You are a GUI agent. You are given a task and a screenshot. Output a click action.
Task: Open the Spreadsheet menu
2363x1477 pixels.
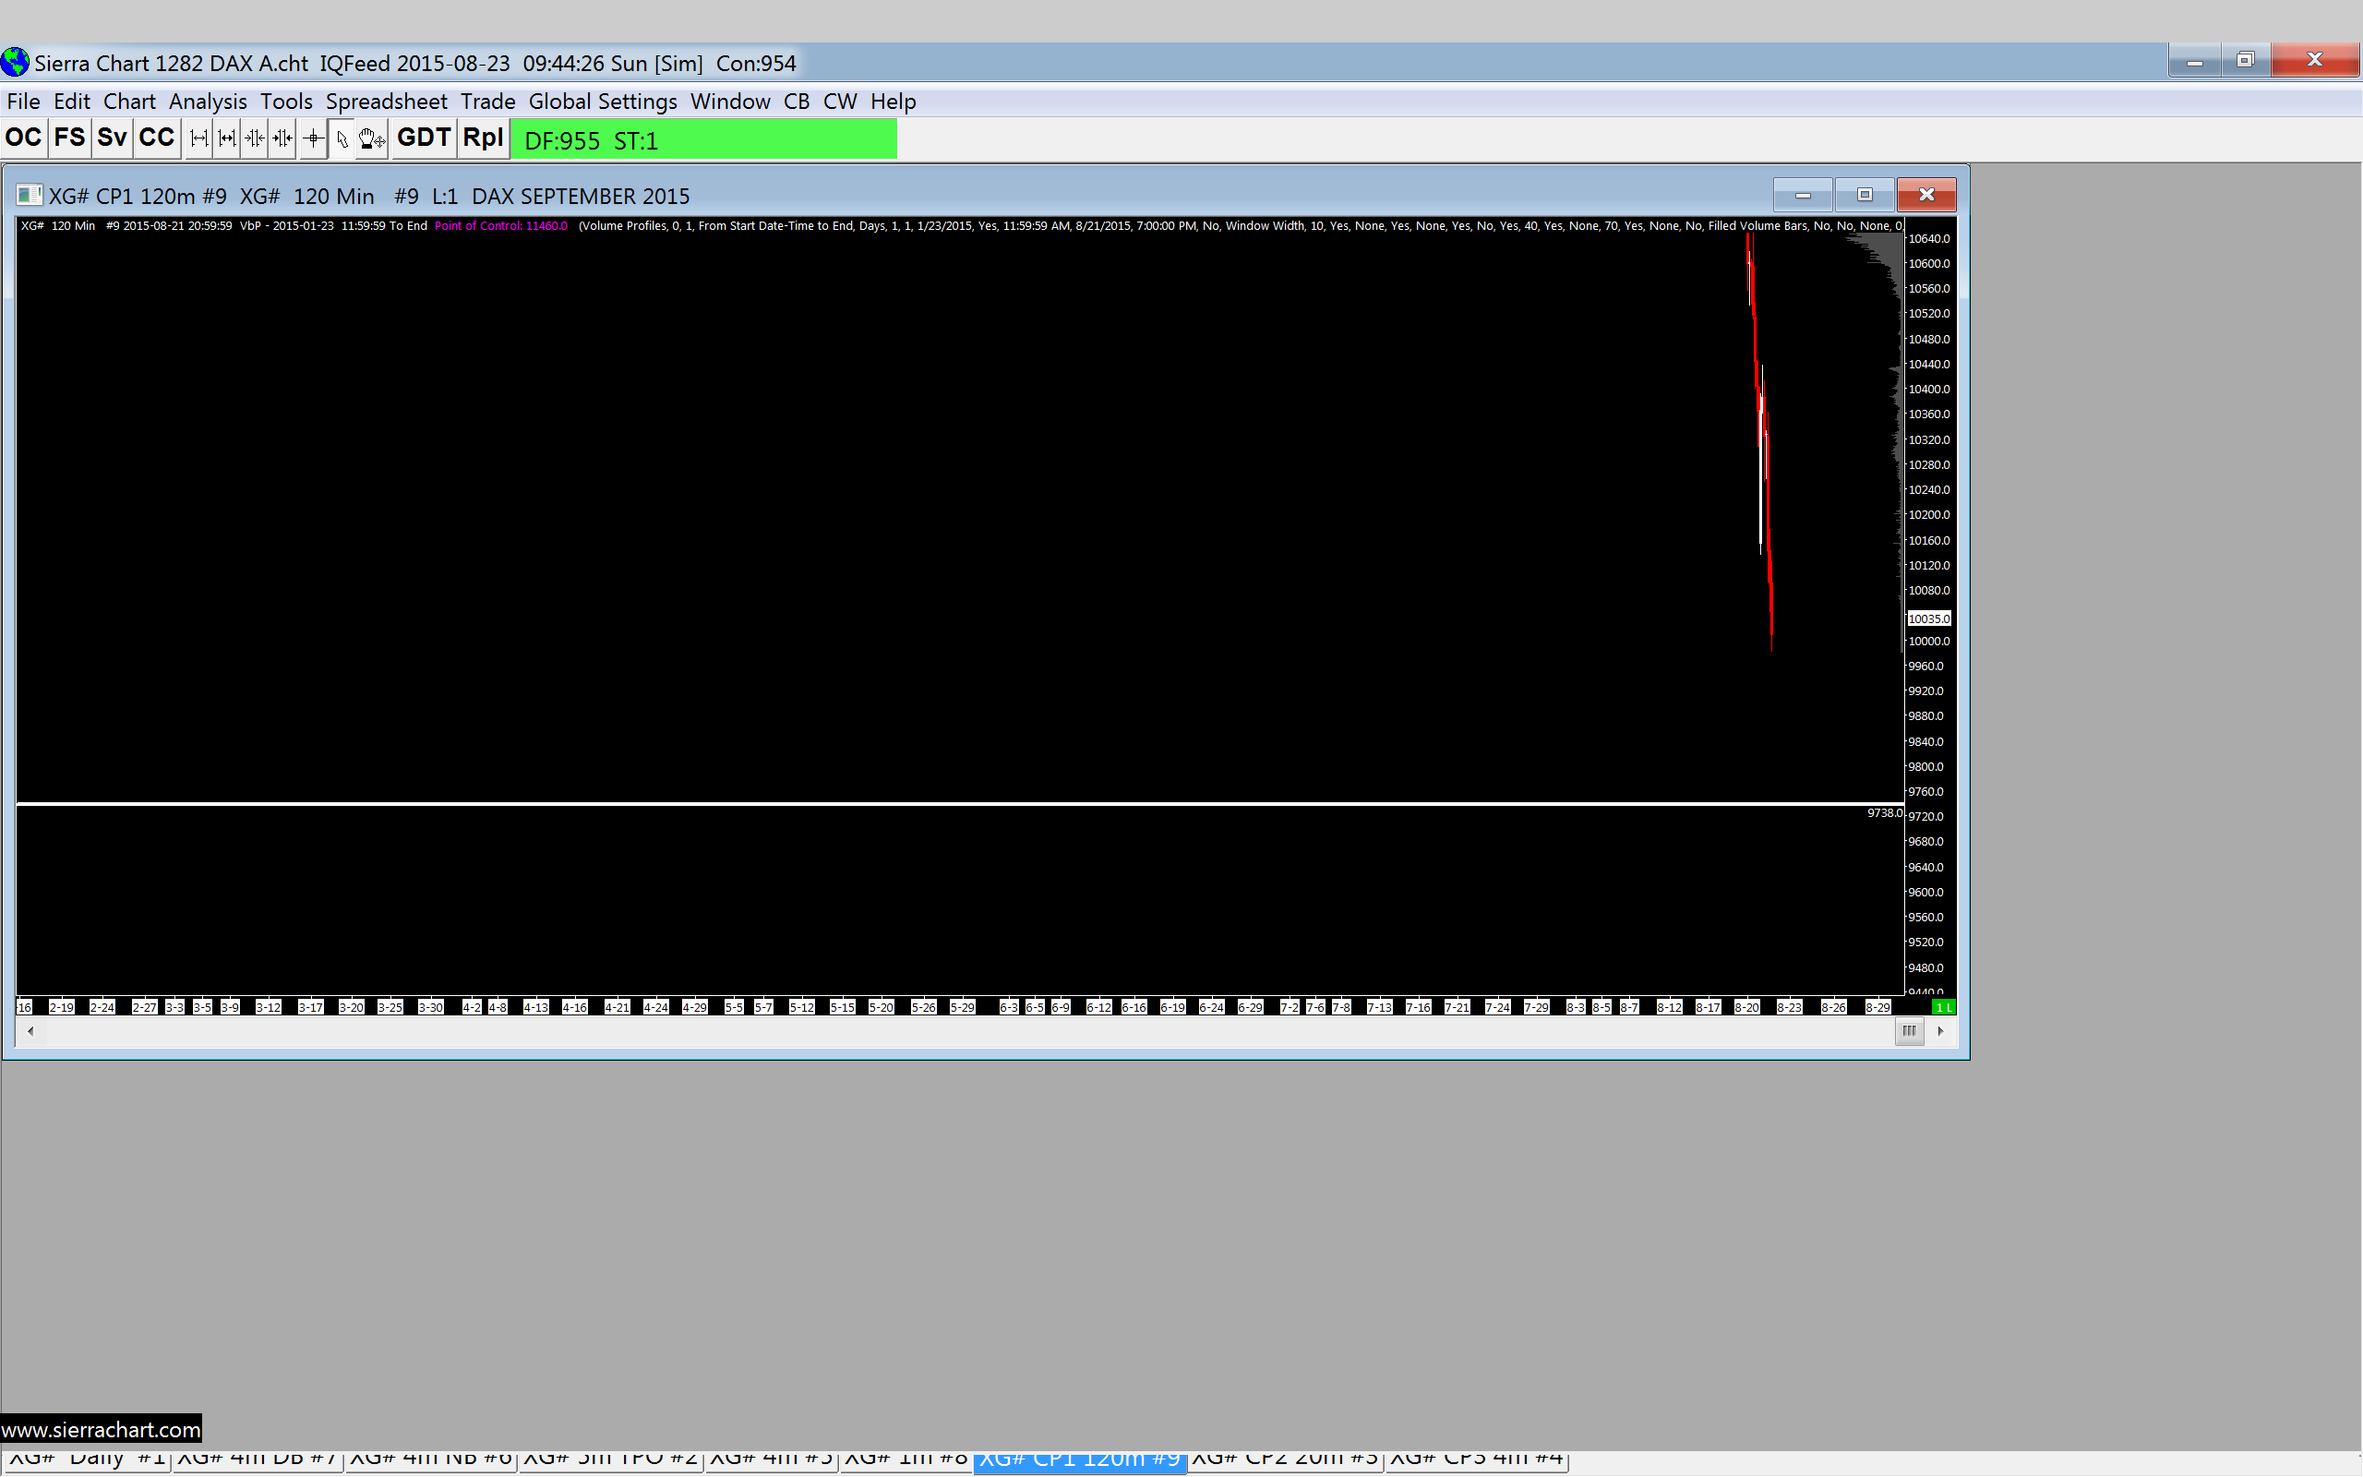click(386, 102)
